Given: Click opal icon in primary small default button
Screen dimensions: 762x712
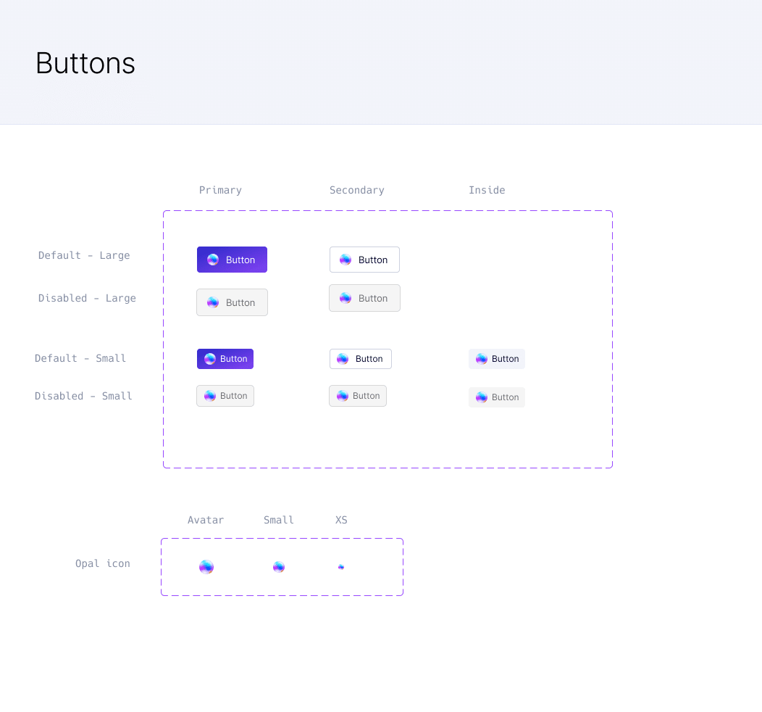Looking at the screenshot, I should (210, 359).
